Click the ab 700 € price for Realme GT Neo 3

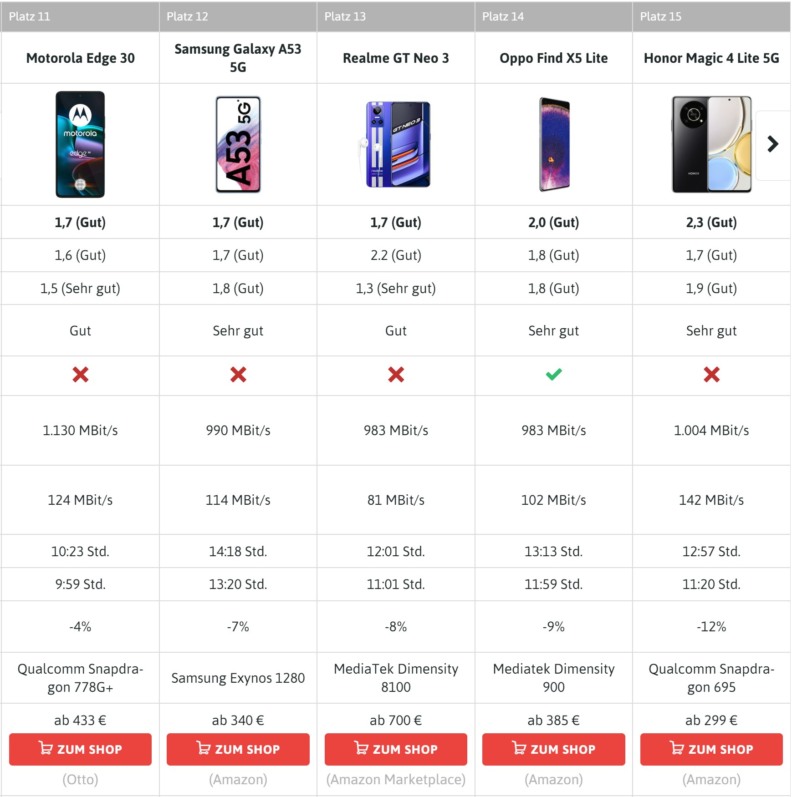click(395, 720)
